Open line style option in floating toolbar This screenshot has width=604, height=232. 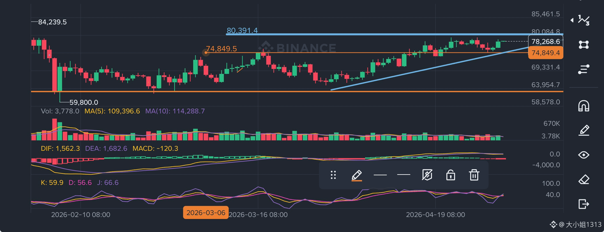(404, 175)
